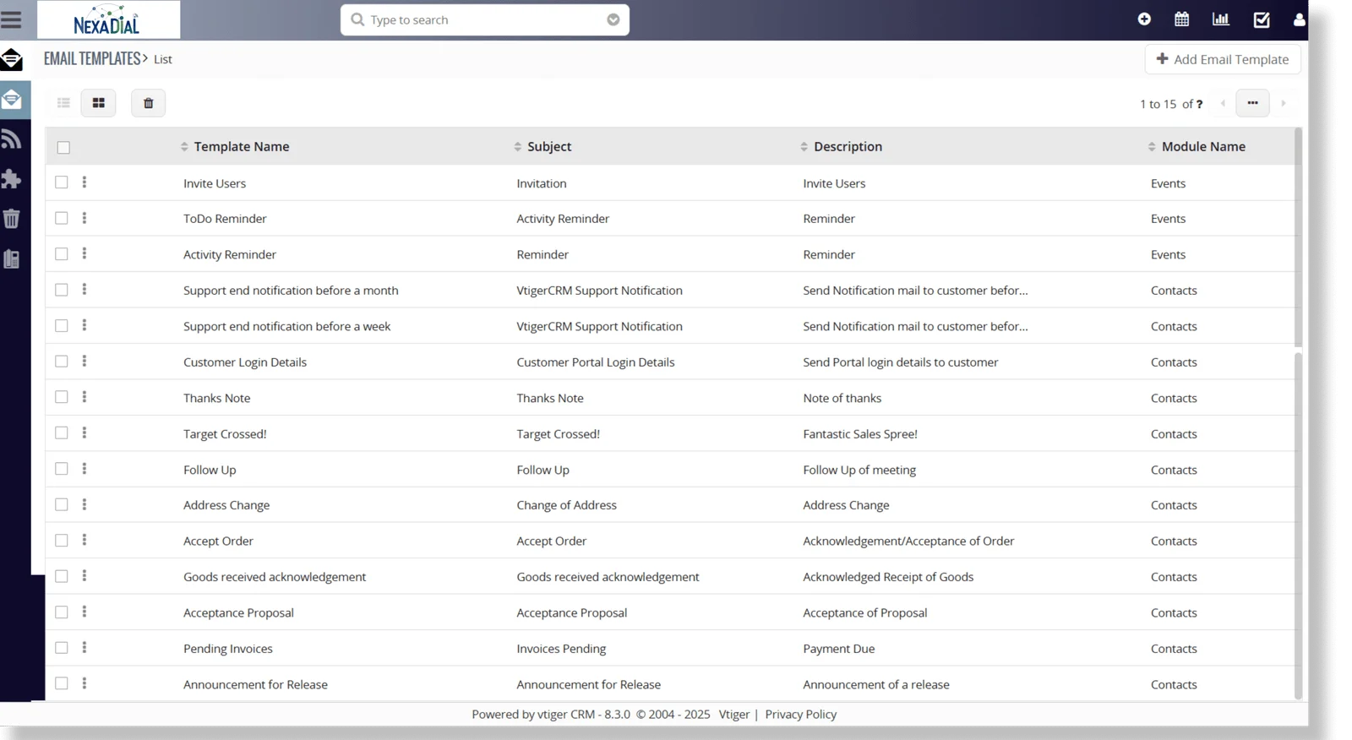This screenshot has height=740, width=1352.
Task: Click Add Email Template button
Action: tap(1222, 59)
